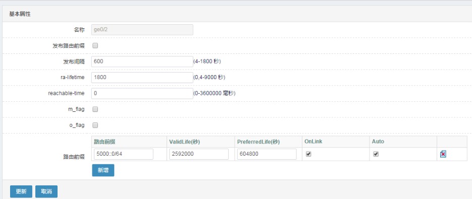
Task: Click the reachable-time label
Action: point(66,93)
